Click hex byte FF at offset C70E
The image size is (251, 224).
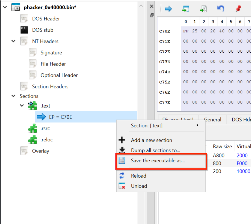point(186,31)
